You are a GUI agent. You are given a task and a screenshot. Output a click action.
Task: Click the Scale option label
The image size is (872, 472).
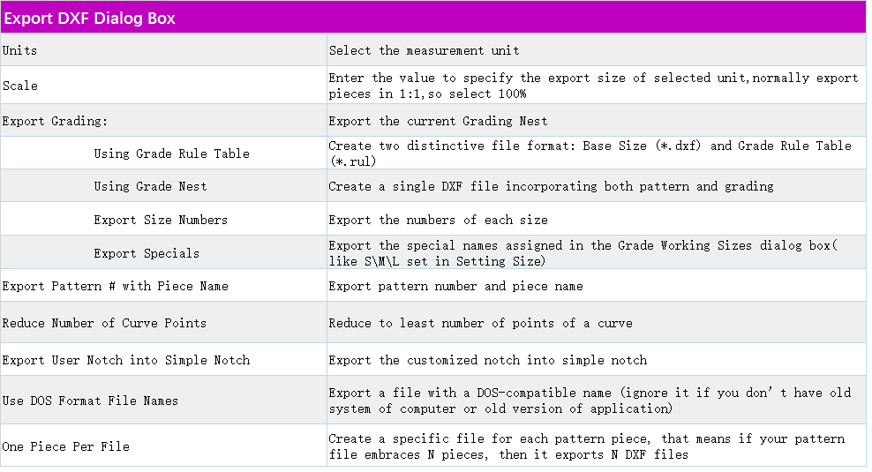pos(20,86)
